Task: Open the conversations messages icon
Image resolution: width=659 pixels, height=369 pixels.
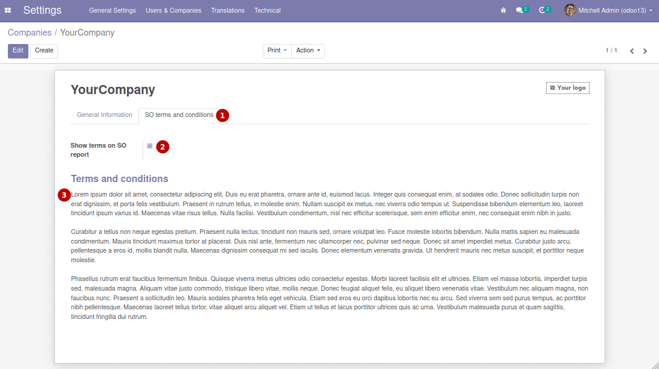Action: (x=521, y=10)
